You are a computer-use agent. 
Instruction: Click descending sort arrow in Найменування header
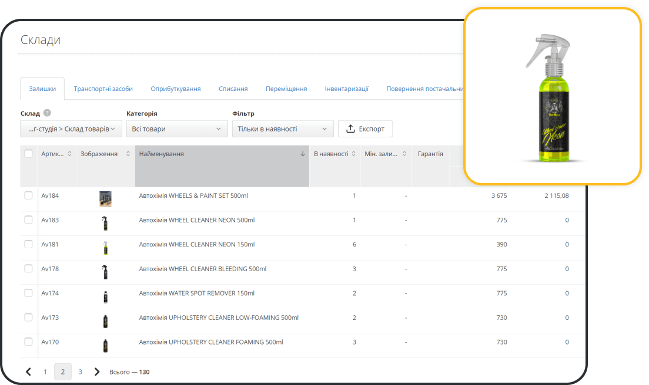point(303,154)
